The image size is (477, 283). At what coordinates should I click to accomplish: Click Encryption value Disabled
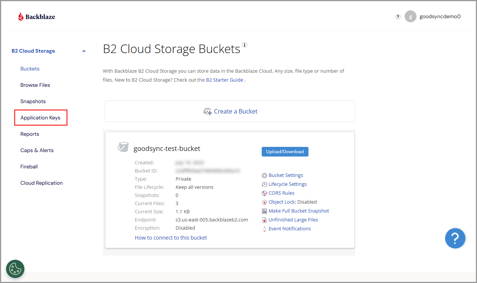(x=185, y=228)
